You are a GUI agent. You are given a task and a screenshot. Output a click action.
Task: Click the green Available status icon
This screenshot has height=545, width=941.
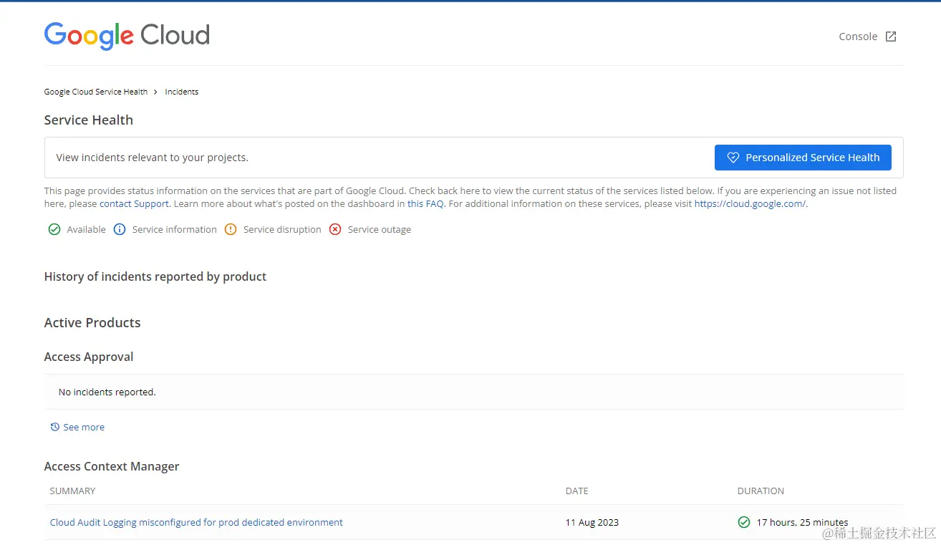(x=54, y=230)
